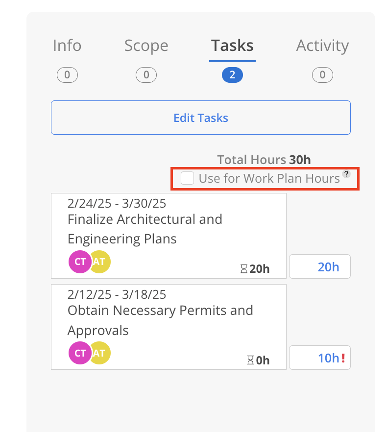Select the Activity tab
The height and width of the screenshot is (432, 387).
click(x=322, y=46)
